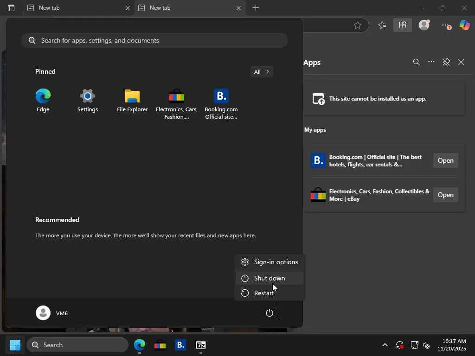The image size is (475, 356).
Task: Click the Pinned section heading
Action: [x=45, y=71]
